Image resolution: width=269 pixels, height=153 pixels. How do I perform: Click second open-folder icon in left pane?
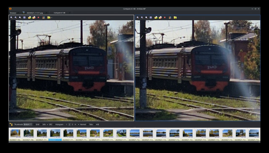[x=34, y=18]
